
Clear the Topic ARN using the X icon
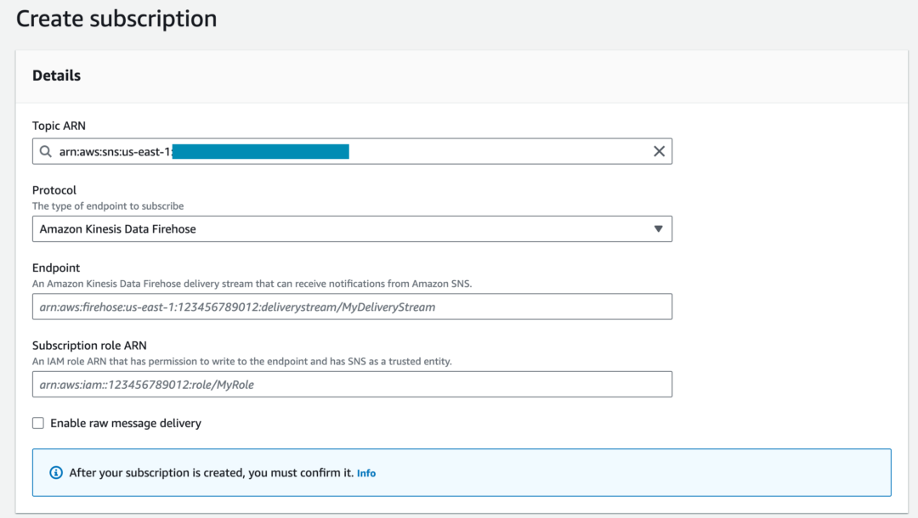660,151
